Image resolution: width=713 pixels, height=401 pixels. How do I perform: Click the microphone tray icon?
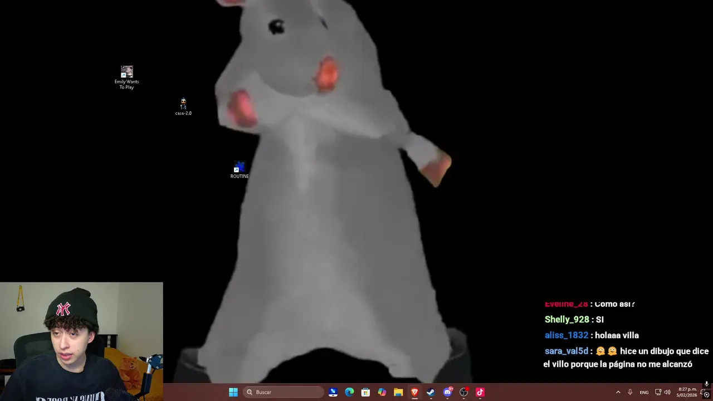[630, 392]
